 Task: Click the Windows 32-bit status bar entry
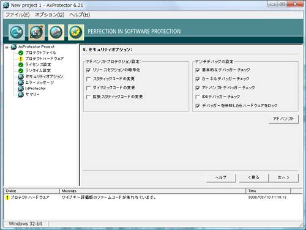point(26,224)
